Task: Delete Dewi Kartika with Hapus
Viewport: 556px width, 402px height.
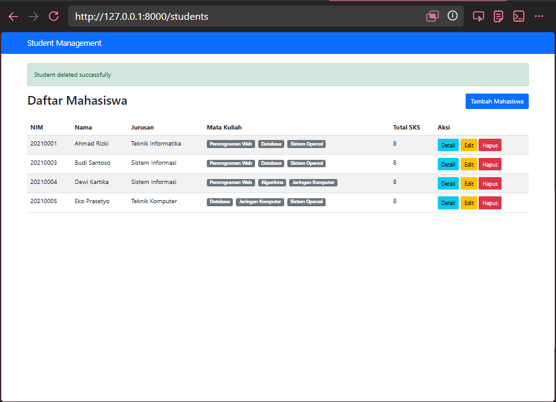Action: [490, 183]
